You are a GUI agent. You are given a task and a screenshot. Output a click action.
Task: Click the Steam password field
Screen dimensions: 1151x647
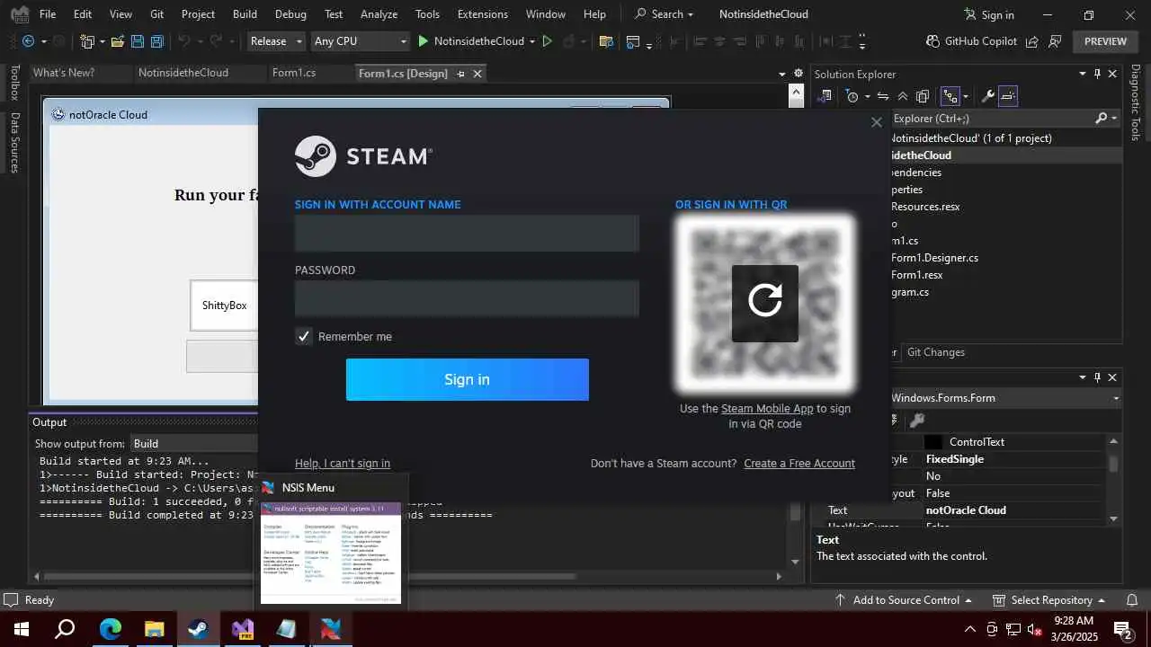click(x=467, y=298)
